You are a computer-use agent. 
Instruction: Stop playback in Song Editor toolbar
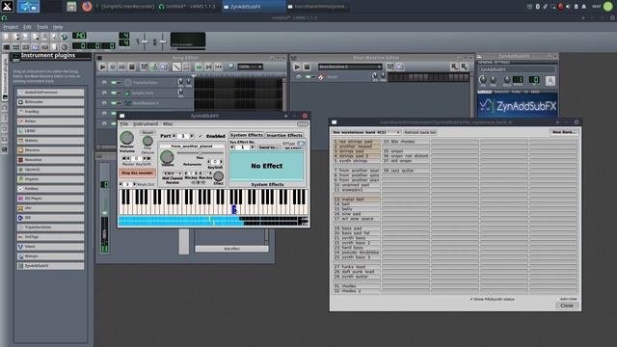pyautogui.click(x=132, y=67)
